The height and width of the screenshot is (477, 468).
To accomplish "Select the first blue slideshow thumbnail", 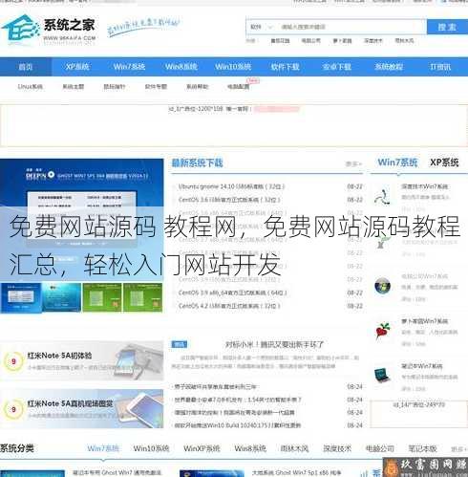I will (x=21, y=297).
